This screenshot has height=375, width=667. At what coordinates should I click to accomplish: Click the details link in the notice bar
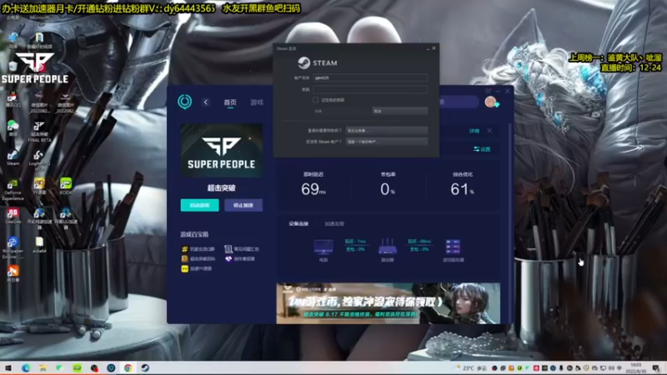click(474, 131)
